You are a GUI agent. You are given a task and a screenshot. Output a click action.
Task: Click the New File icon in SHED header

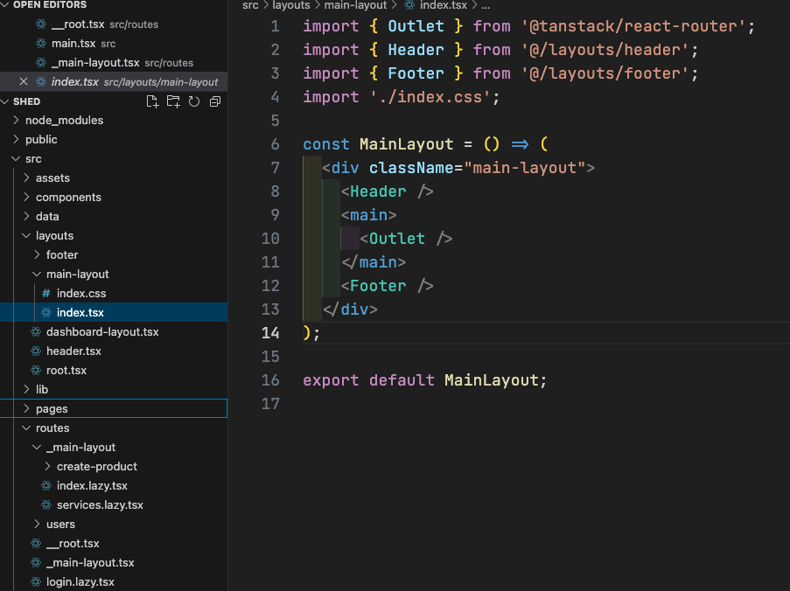pyautogui.click(x=152, y=101)
